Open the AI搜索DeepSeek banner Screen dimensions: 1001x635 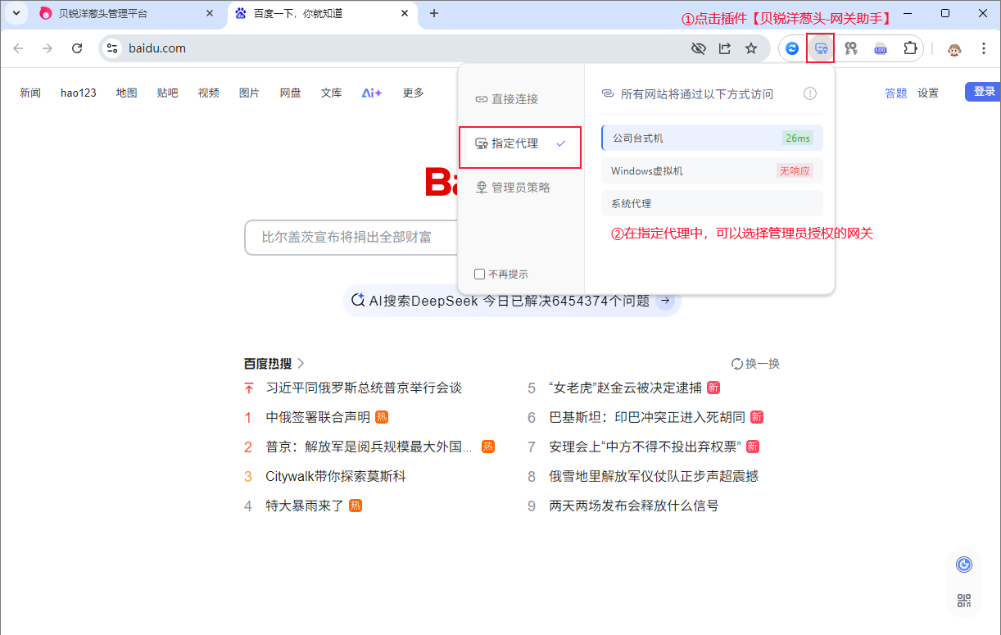point(511,301)
